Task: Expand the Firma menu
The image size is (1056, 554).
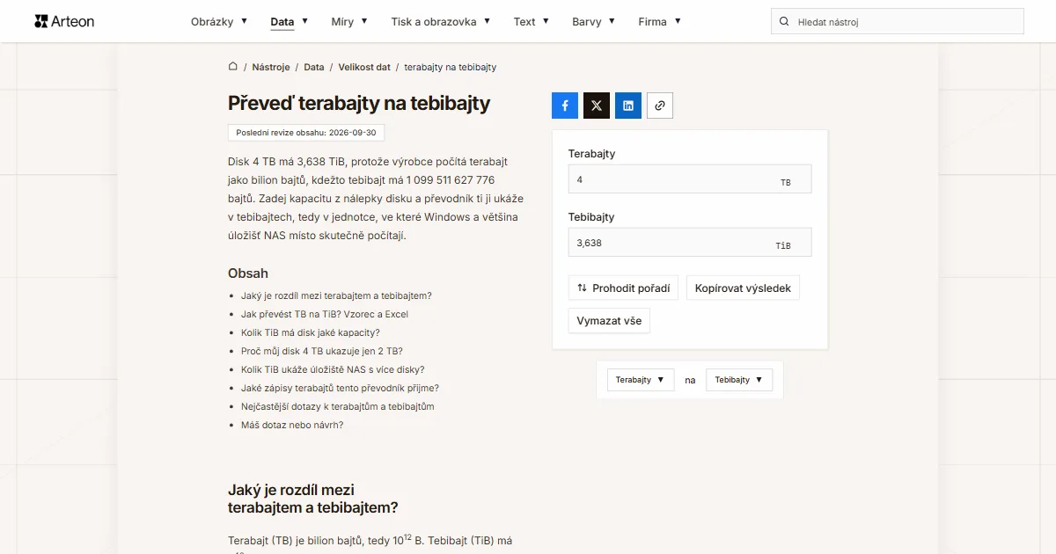Action: pos(660,21)
